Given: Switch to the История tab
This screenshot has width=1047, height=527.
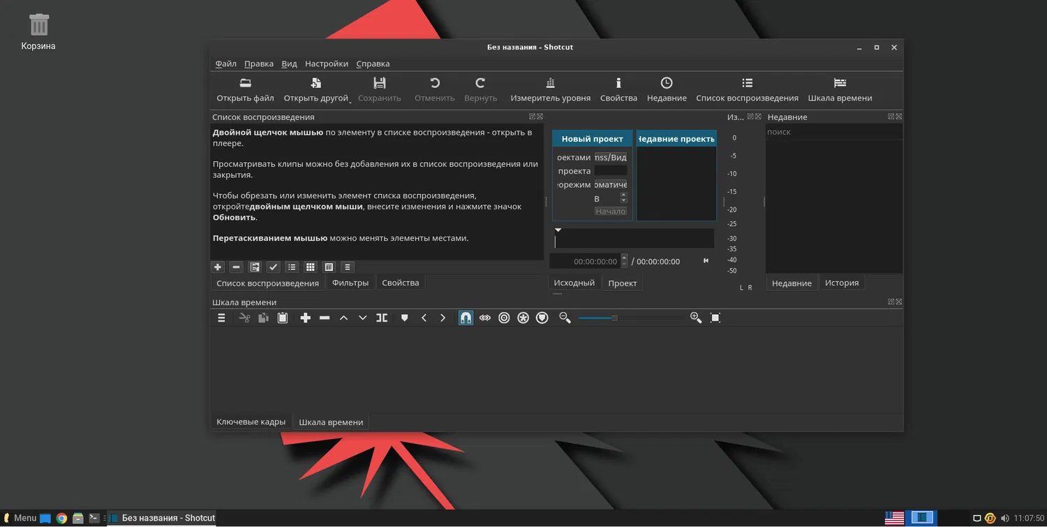Looking at the screenshot, I should point(842,283).
